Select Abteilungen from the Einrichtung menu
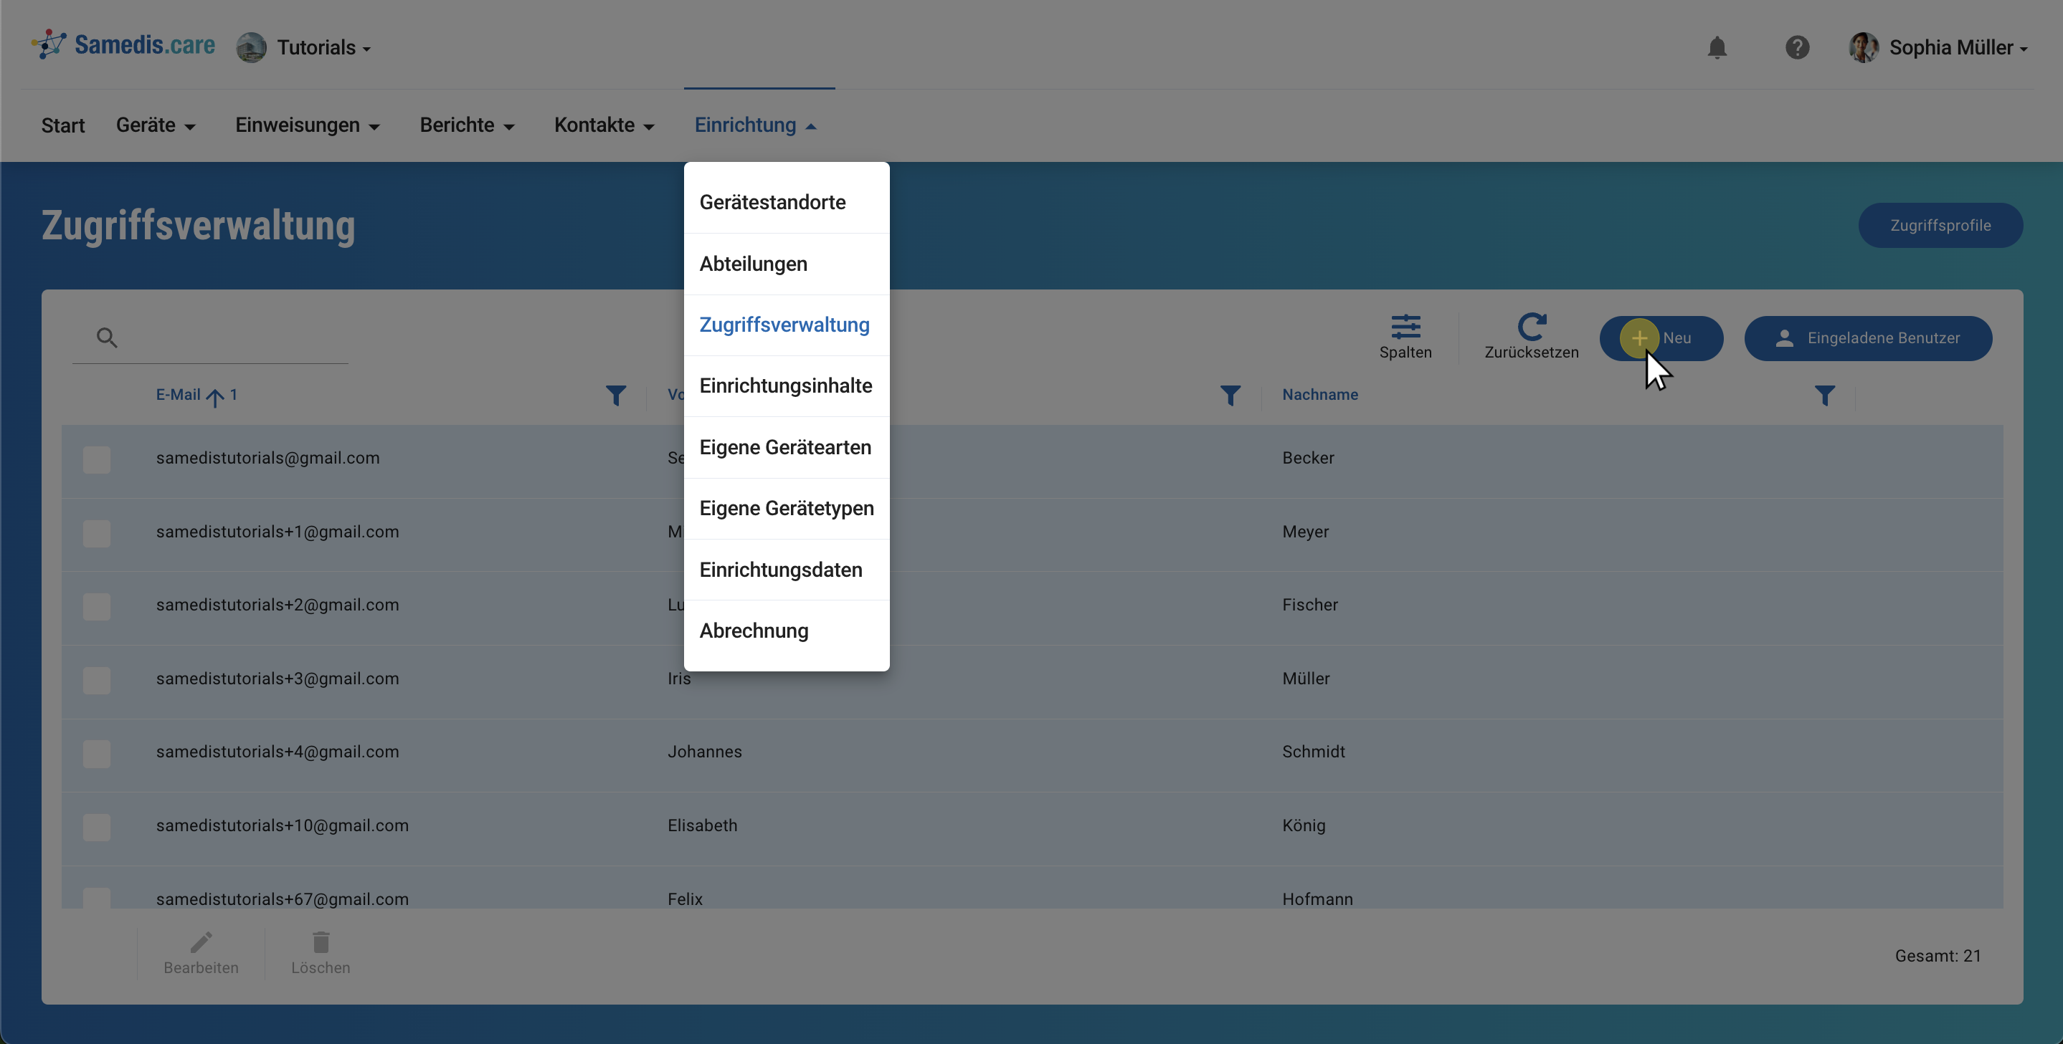This screenshot has height=1044, width=2063. [x=753, y=264]
